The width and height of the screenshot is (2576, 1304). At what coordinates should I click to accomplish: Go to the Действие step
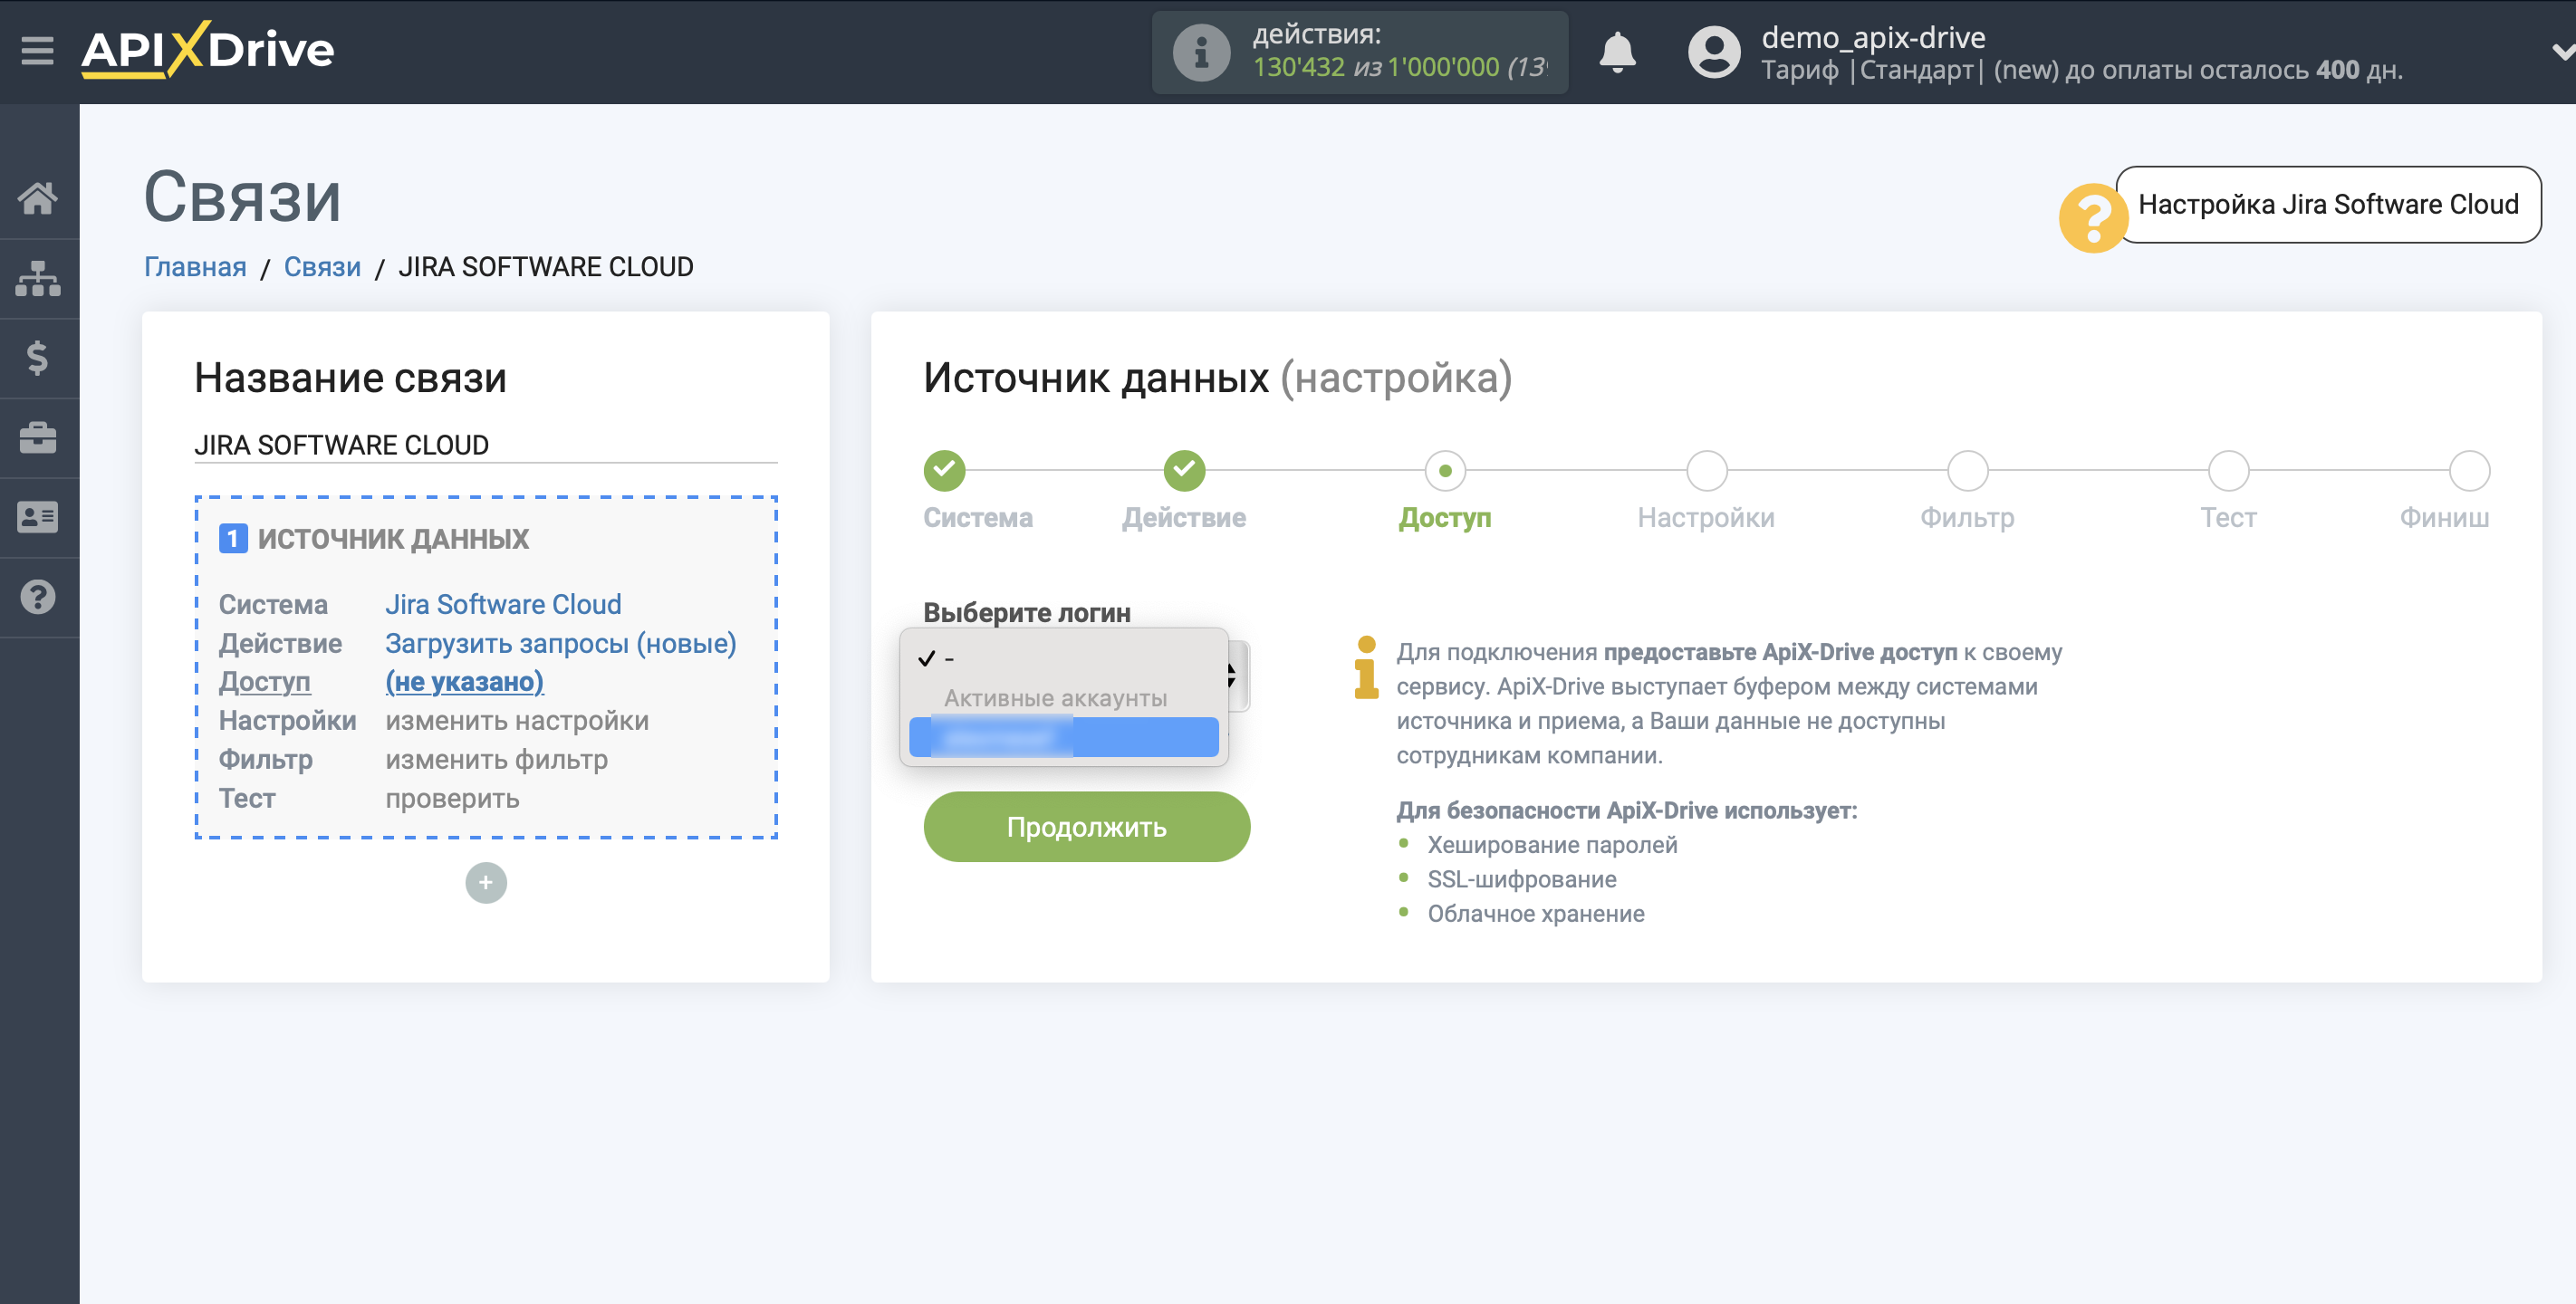coord(1184,470)
